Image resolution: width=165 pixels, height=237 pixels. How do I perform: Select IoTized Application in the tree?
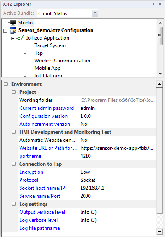47,38
